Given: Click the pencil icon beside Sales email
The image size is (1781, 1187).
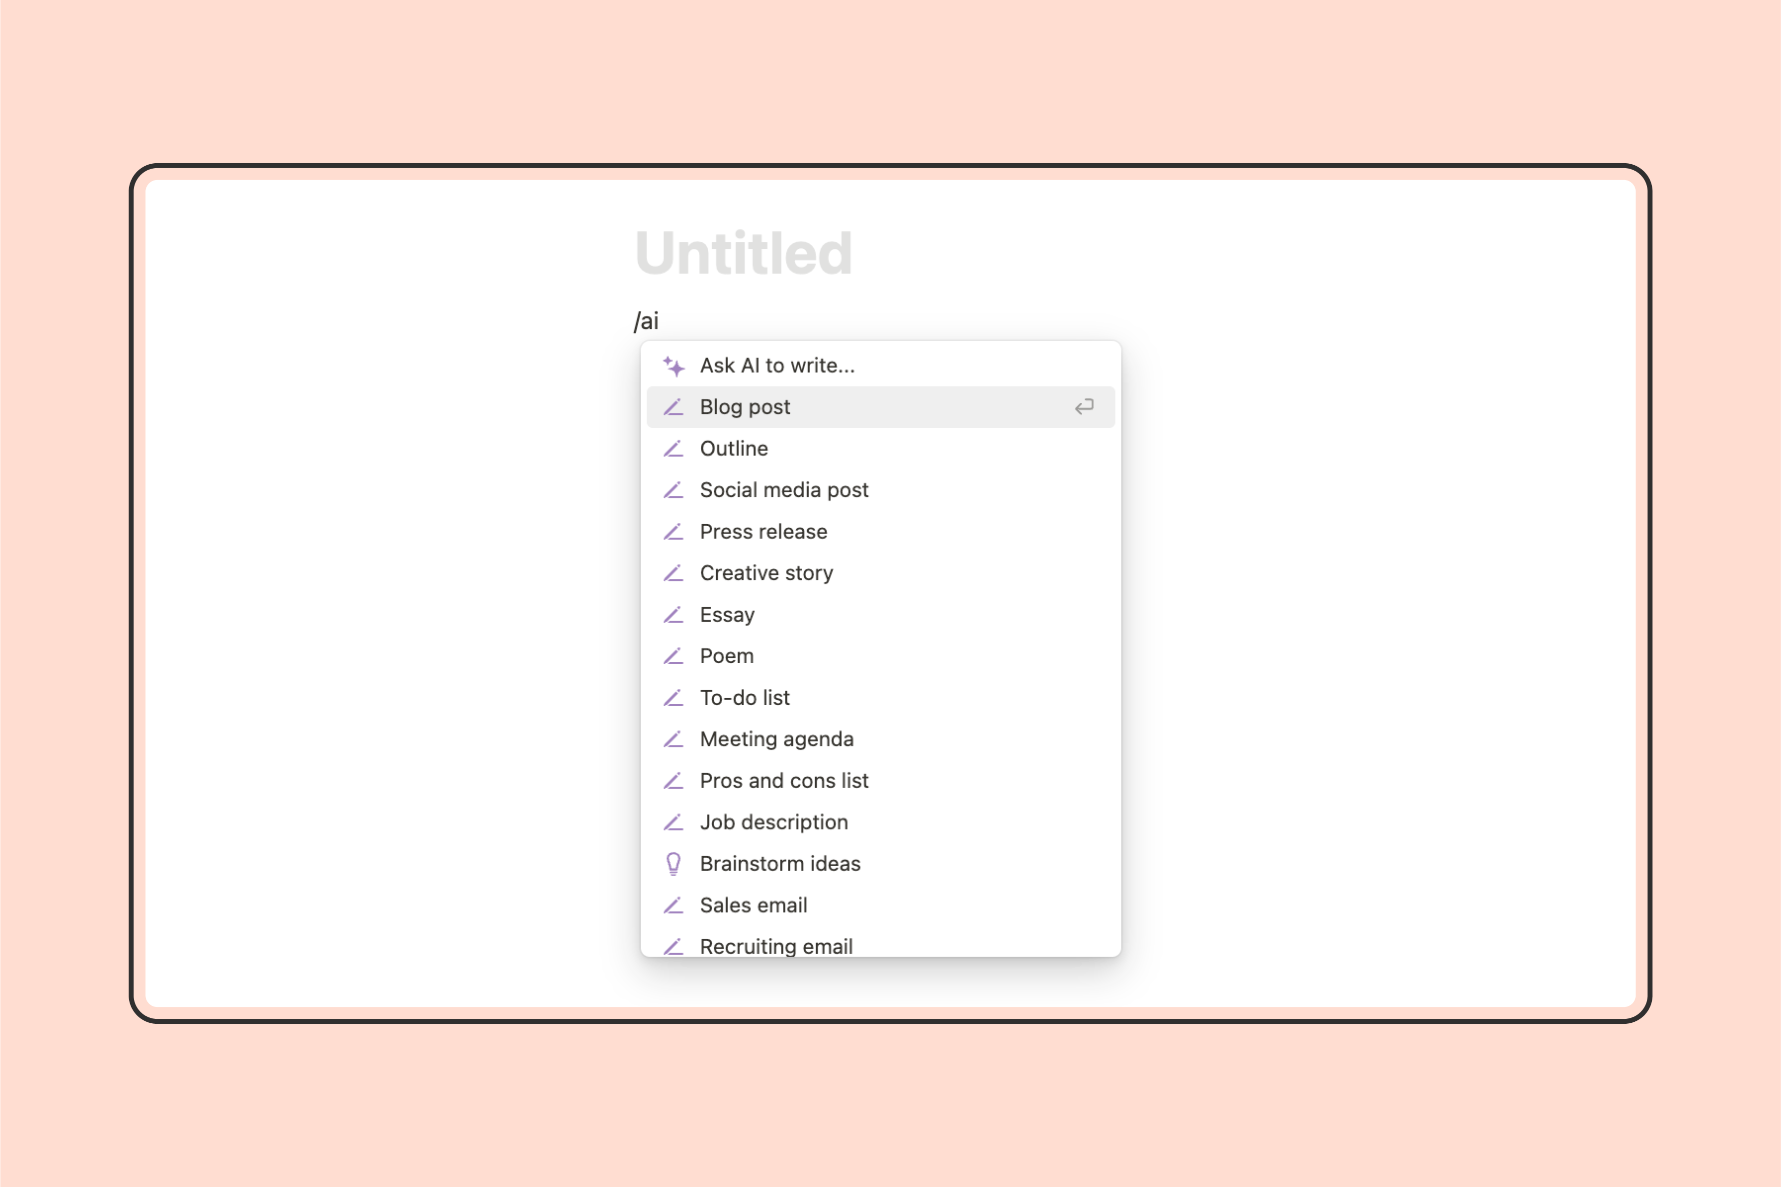Looking at the screenshot, I should [674, 906].
